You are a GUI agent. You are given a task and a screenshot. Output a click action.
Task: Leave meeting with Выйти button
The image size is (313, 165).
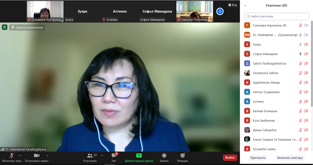point(230,158)
